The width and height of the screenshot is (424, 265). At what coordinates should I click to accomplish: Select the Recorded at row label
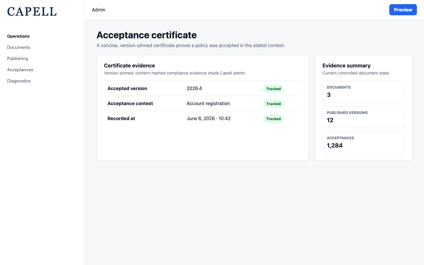coord(121,118)
